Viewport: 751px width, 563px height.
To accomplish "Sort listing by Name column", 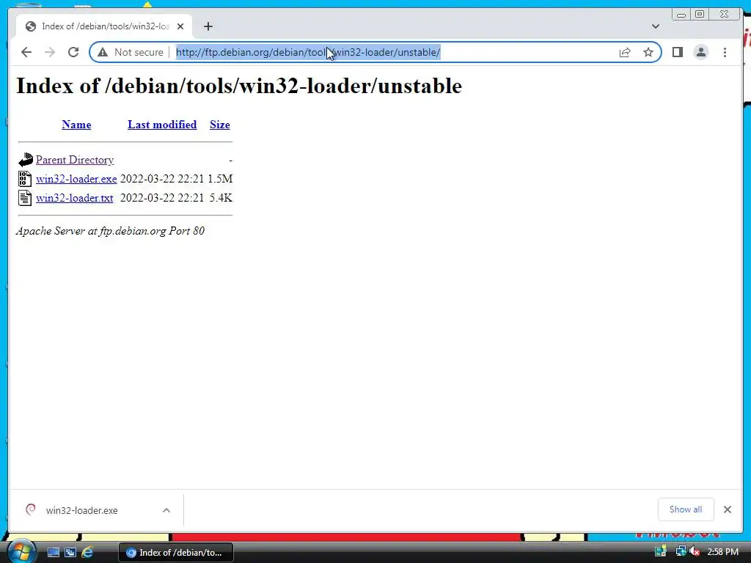I will point(76,125).
